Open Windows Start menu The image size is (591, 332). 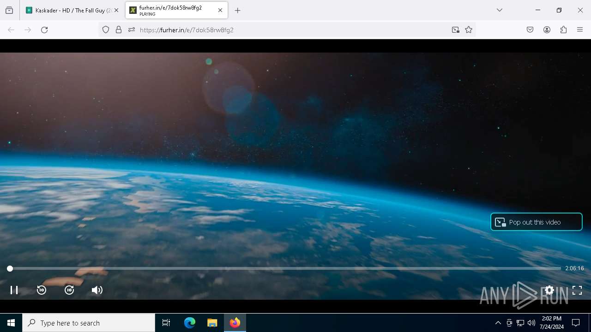coord(11,323)
